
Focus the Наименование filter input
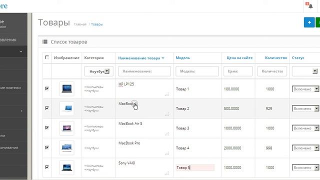pos(144,71)
